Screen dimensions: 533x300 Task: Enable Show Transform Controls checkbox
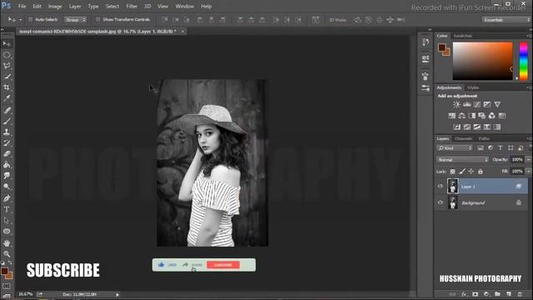pos(98,20)
